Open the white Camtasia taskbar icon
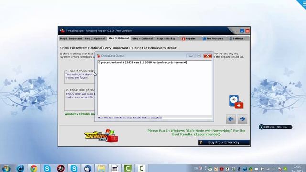Viewport: 306px width, 172px height. [142, 168]
